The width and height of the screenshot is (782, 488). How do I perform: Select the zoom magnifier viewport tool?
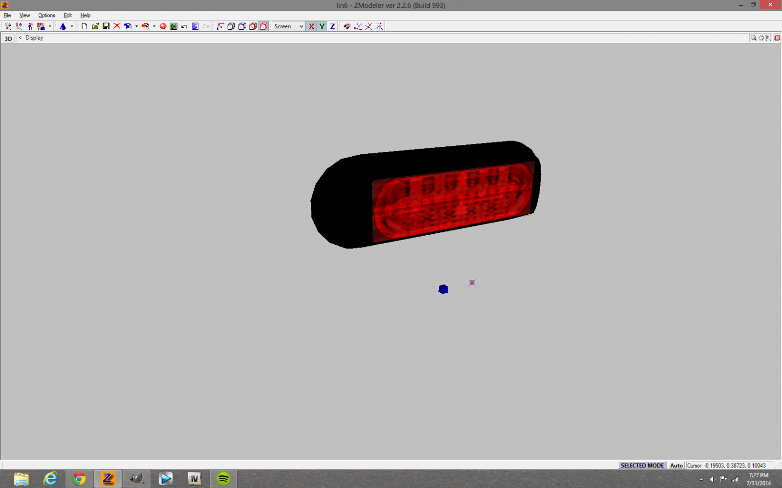point(753,38)
